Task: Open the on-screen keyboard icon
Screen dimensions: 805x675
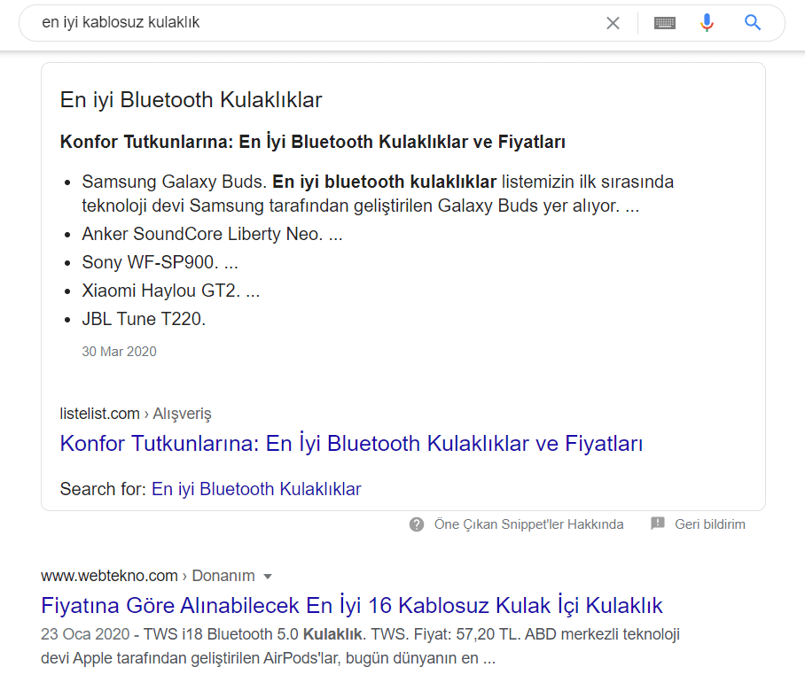Action: click(665, 23)
